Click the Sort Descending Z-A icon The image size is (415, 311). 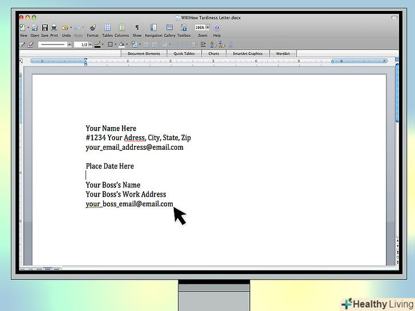(222, 44)
